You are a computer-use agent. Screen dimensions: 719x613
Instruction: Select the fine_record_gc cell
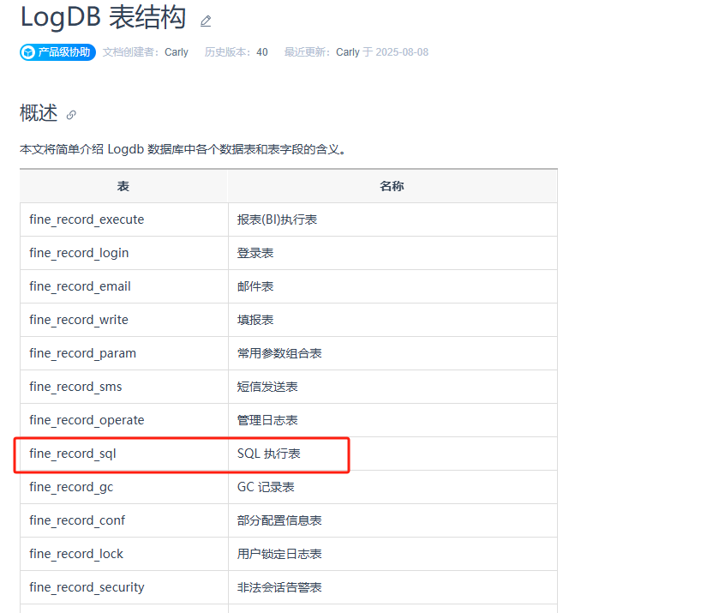123,488
